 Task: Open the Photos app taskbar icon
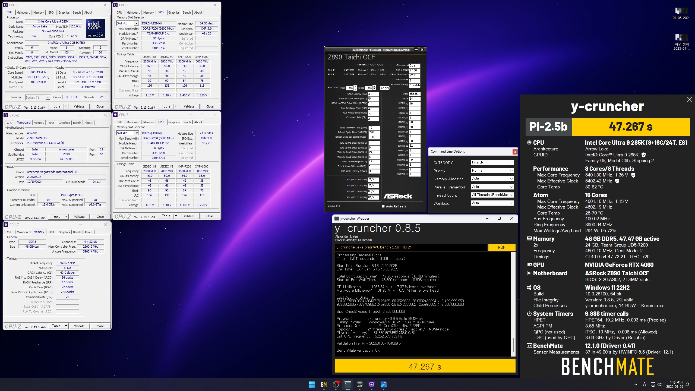click(384, 384)
